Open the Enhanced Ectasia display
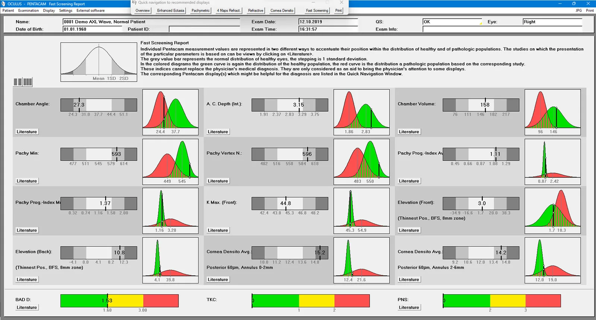This screenshot has width=596, height=320. coord(171,10)
